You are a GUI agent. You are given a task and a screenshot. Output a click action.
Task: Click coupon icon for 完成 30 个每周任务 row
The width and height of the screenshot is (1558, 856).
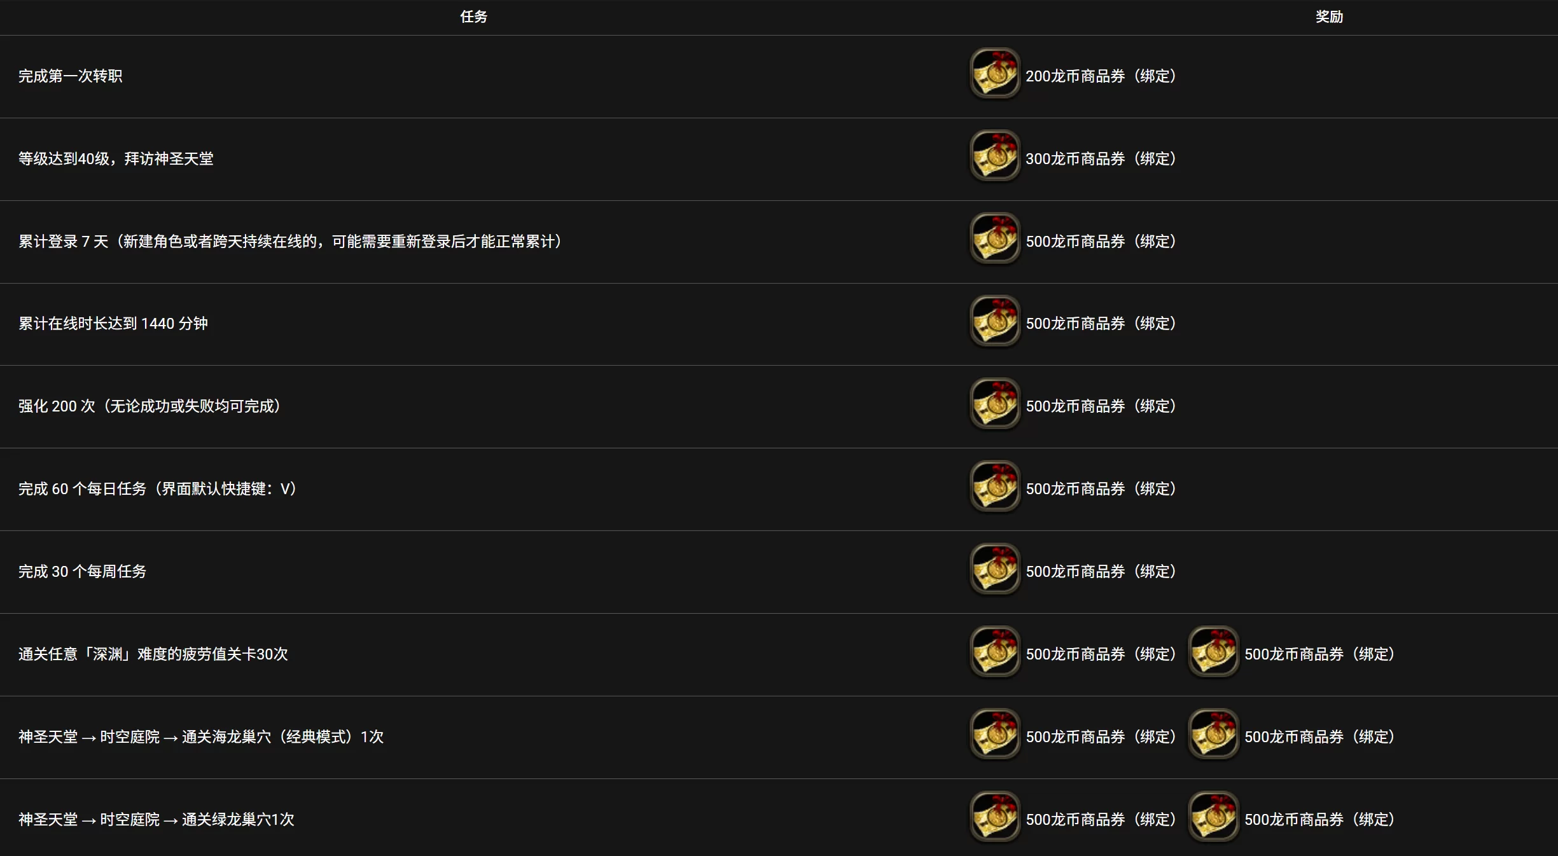995,569
